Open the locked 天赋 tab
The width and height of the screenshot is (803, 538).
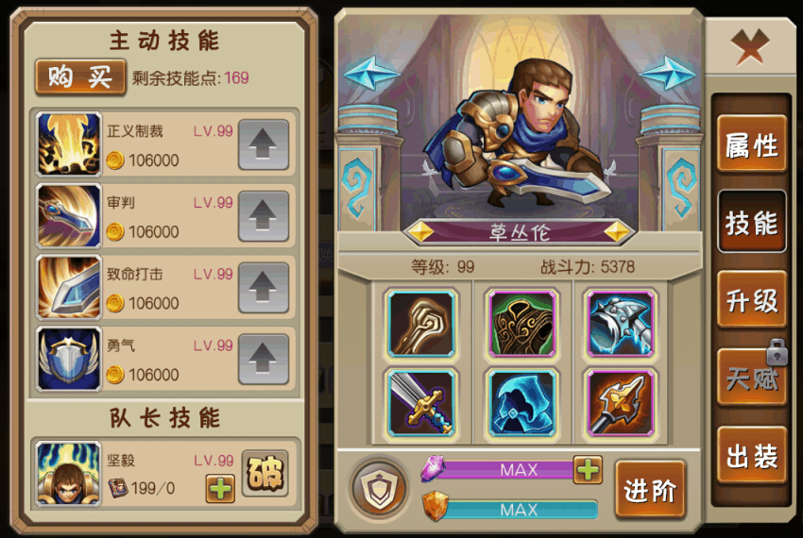tap(752, 378)
